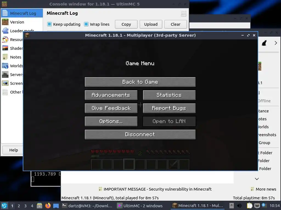Click network tray icon
Viewport: 281px width, 210px height.
click(x=257, y=206)
